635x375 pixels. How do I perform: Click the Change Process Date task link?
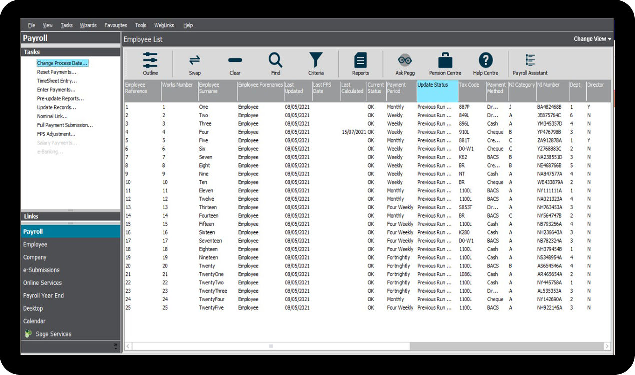tap(62, 63)
